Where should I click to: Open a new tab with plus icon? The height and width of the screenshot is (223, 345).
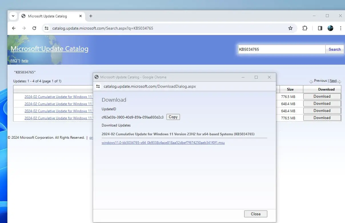click(91, 16)
